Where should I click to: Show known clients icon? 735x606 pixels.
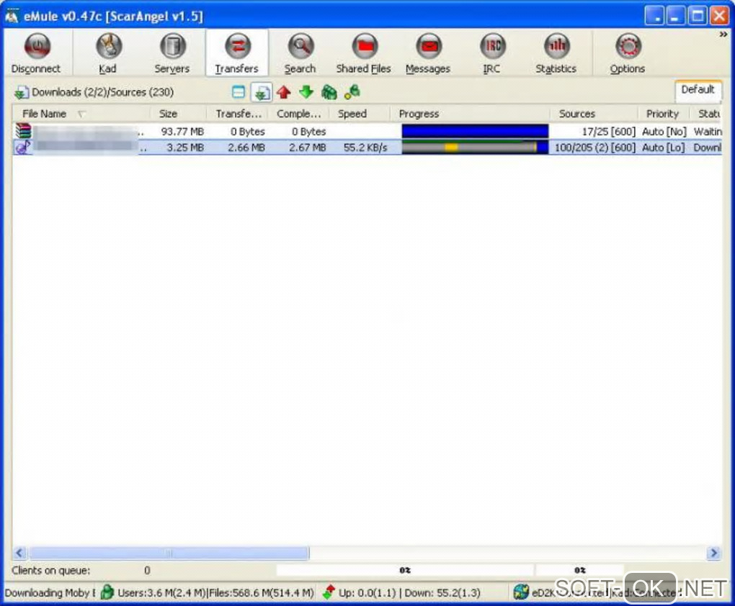click(x=352, y=92)
